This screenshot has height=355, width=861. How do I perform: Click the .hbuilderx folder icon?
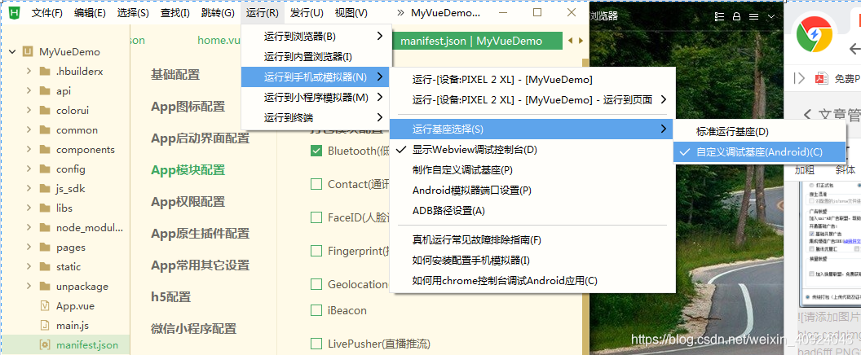click(46, 72)
